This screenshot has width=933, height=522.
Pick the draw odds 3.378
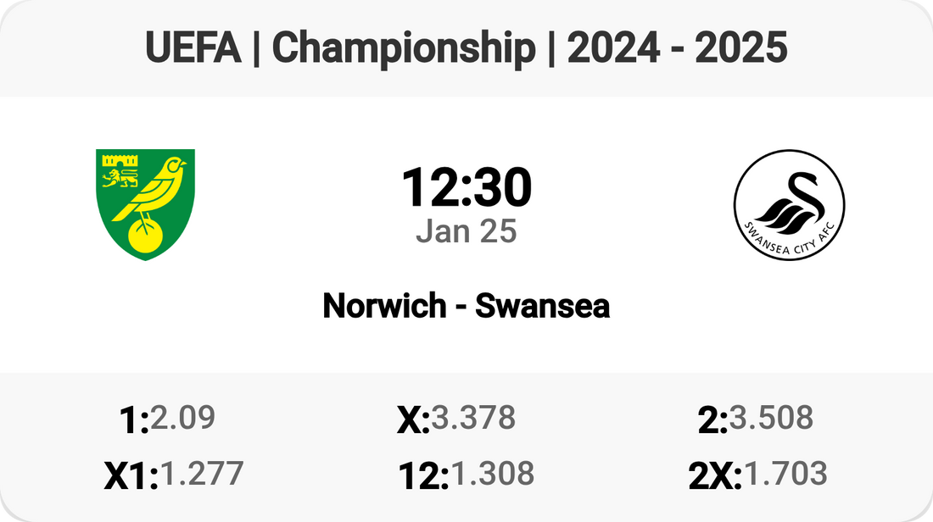click(x=473, y=418)
